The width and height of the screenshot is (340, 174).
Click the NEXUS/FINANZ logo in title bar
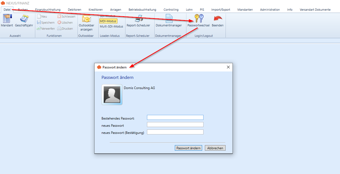click(x=3, y=3)
